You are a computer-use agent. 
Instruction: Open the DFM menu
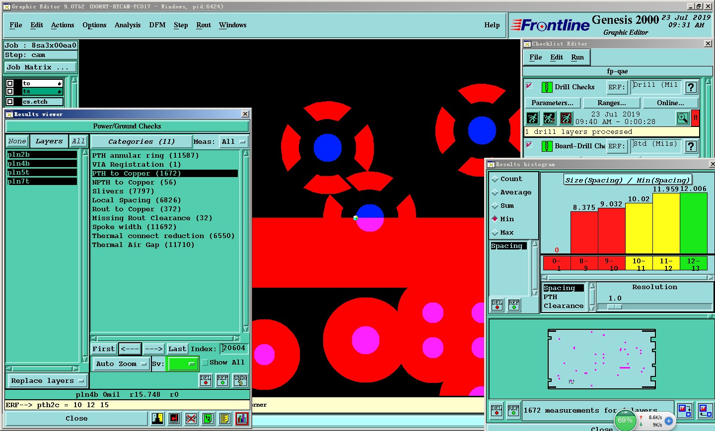(x=157, y=25)
